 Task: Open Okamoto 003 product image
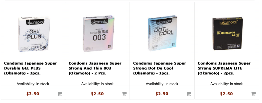coord(97,34)
